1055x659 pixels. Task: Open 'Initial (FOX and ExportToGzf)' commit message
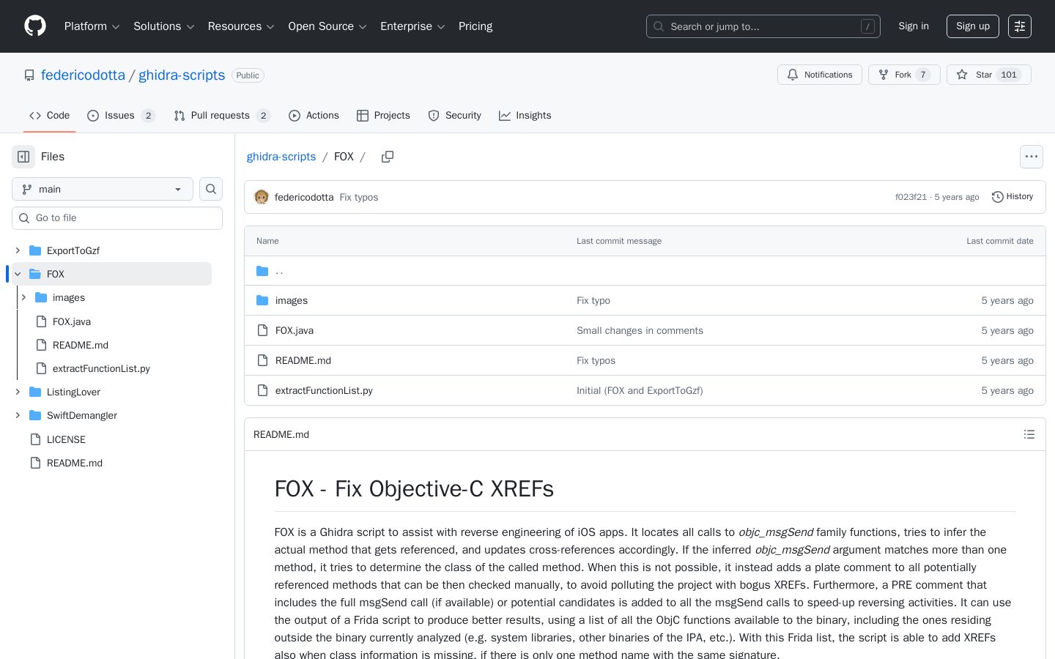coord(640,391)
